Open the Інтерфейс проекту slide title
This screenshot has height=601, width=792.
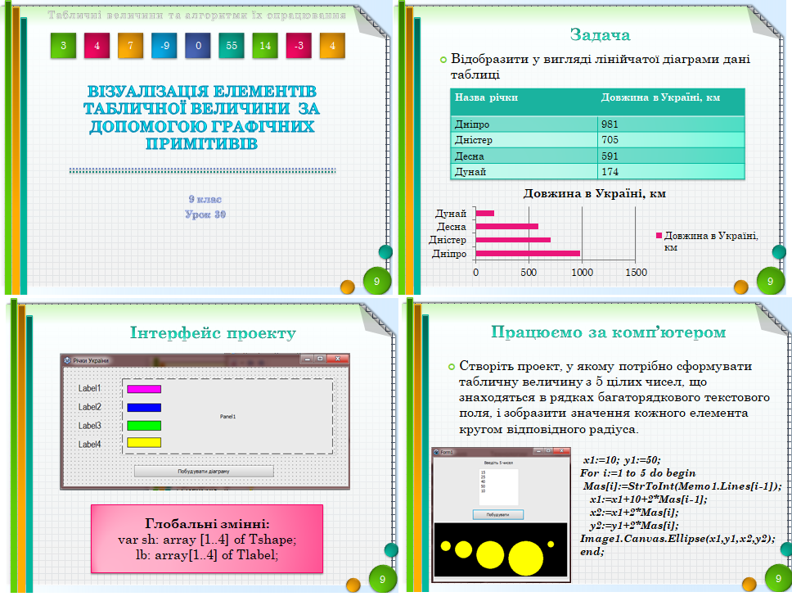click(x=213, y=333)
